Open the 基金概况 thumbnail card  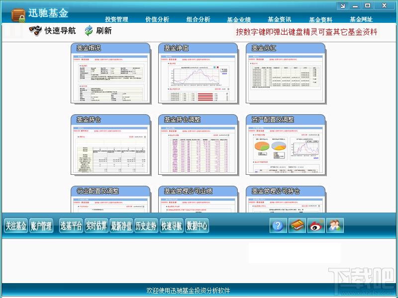tap(110, 73)
